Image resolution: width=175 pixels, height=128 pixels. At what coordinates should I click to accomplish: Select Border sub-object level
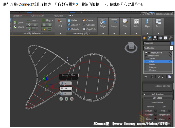(x=152, y=64)
